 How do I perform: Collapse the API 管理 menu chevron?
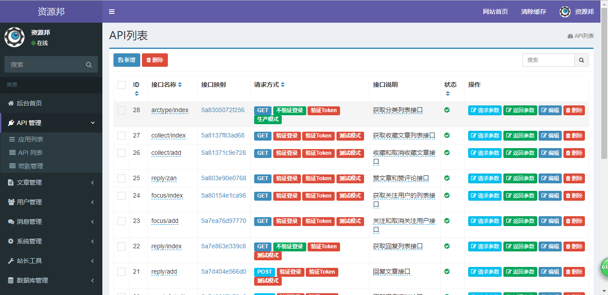(x=93, y=123)
